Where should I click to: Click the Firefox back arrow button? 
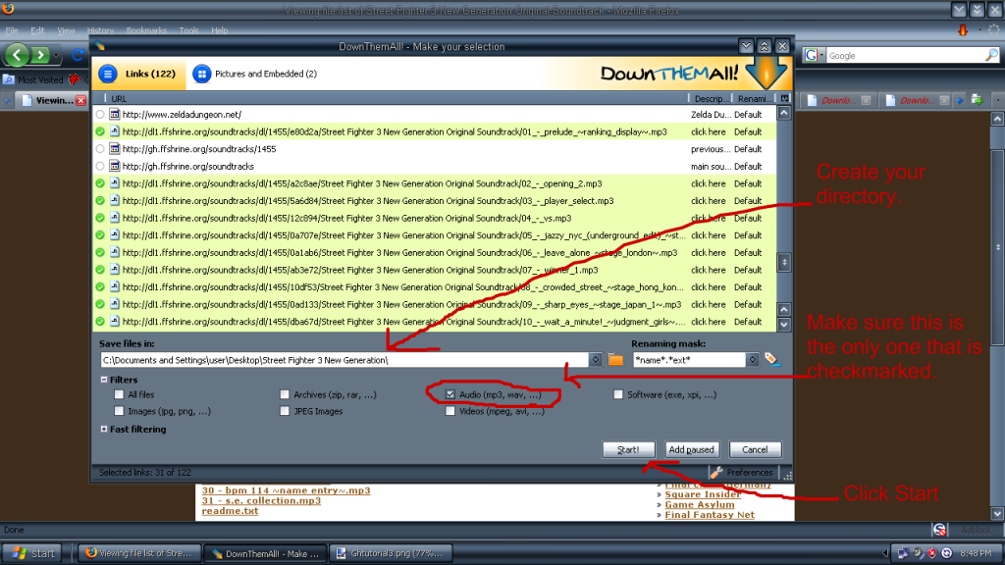coord(18,55)
